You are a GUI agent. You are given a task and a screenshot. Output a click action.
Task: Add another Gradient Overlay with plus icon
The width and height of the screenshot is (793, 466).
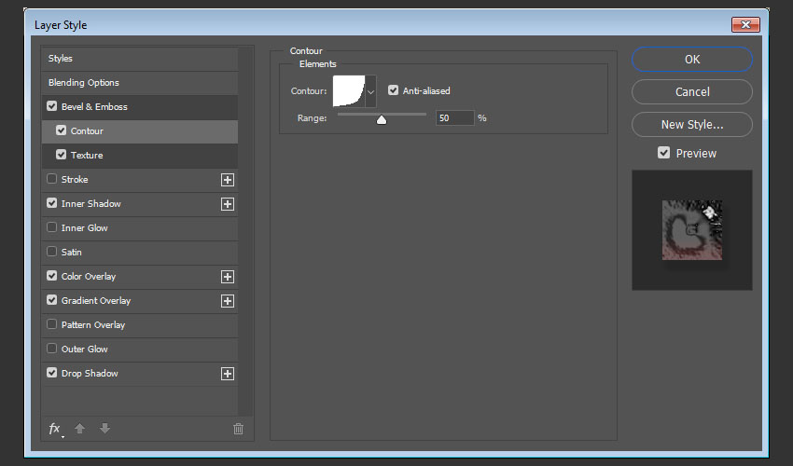[x=227, y=301]
